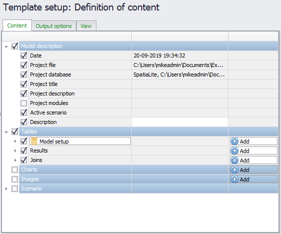This screenshot has height=234, width=281.
Task: Uncheck the Project database checkbox
Action: [x=23, y=74]
